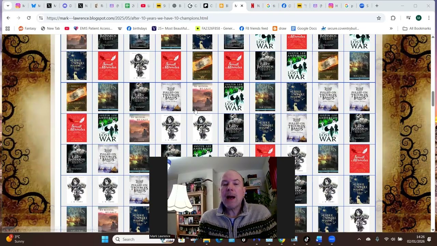This screenshot has width=437, height=246.
Task: Open the New Tab bookmark
Action: pos(50,28)
